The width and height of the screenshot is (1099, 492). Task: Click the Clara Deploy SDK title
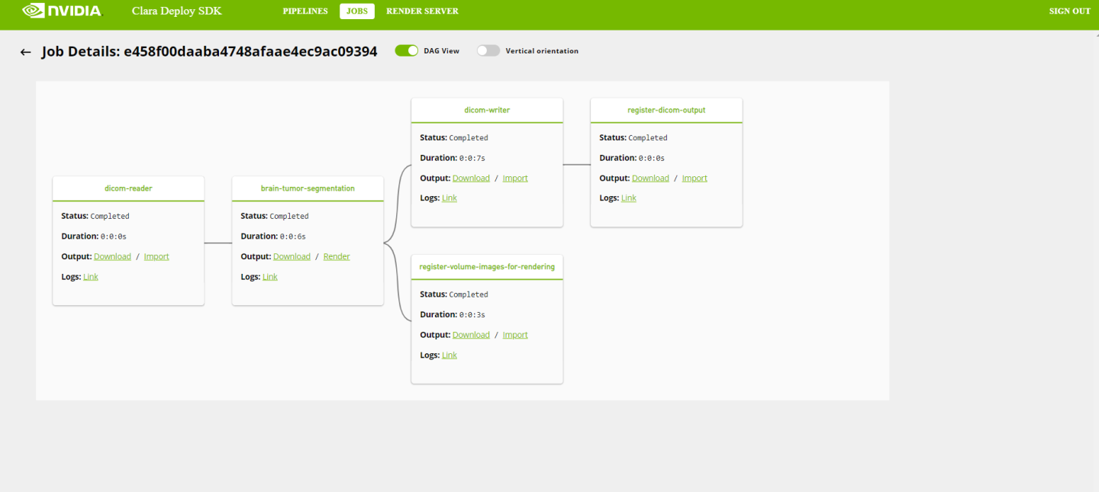(176, 11)
